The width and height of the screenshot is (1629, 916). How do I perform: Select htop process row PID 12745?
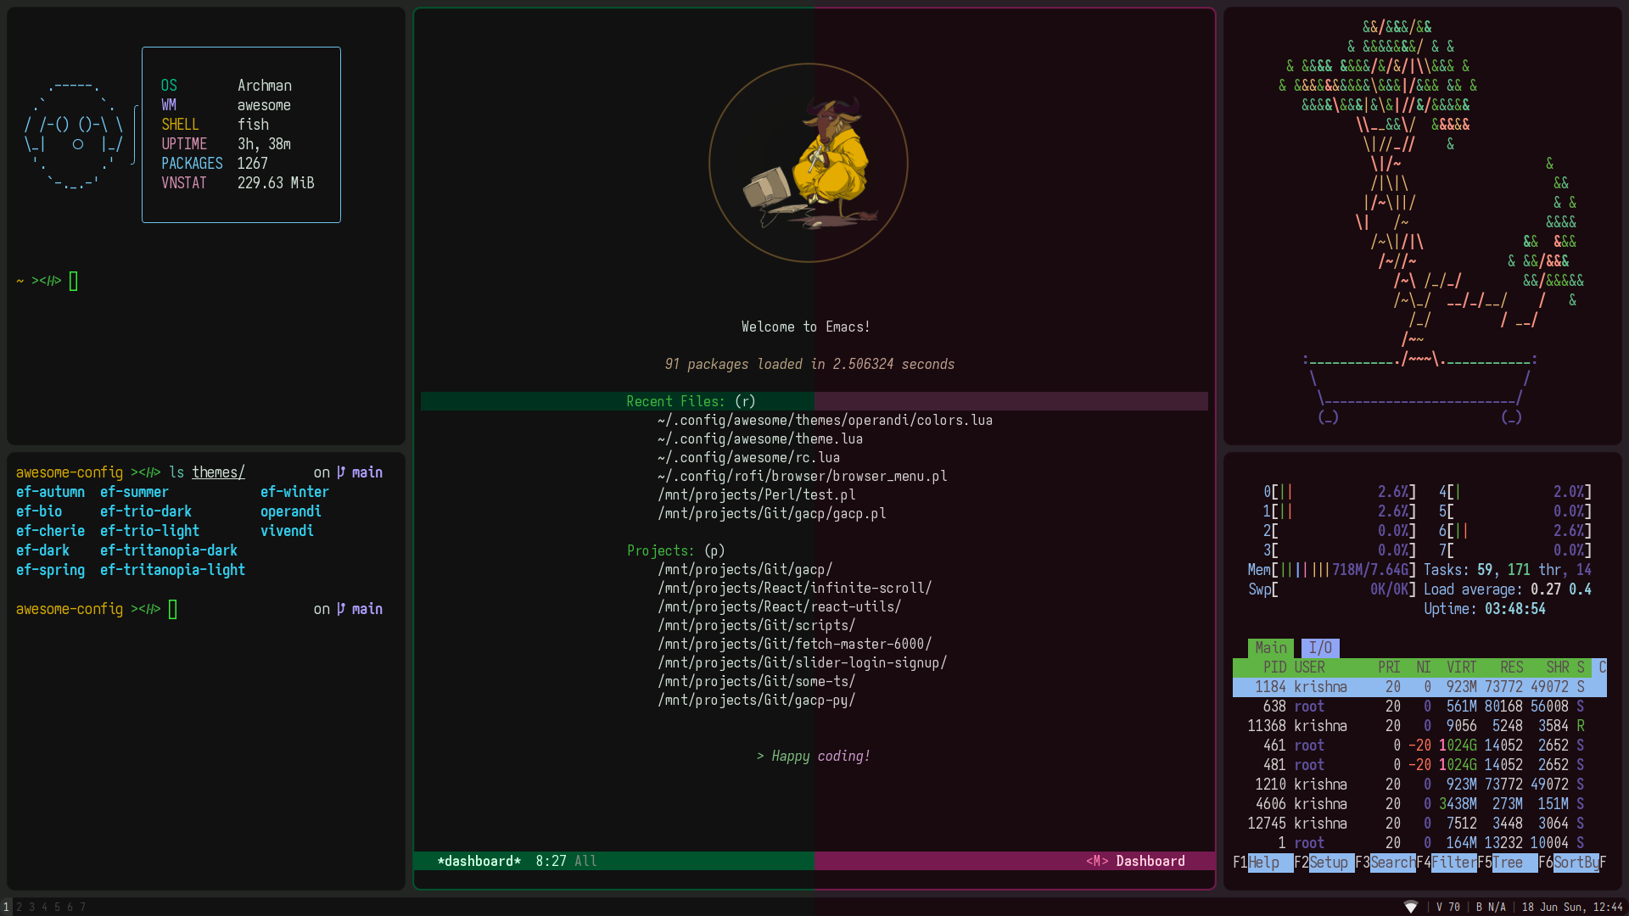[x=1419, y=824]
